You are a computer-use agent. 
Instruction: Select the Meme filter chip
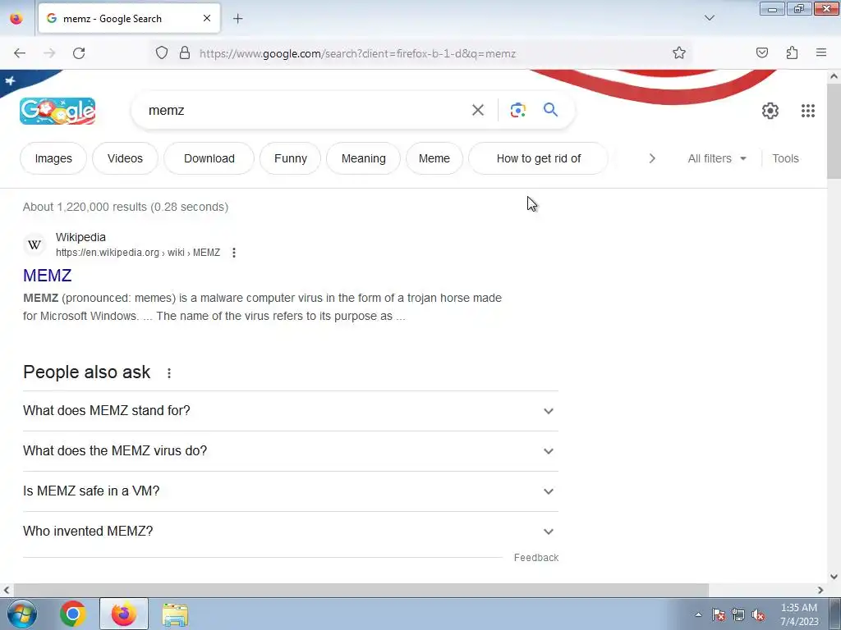[434, 158]
